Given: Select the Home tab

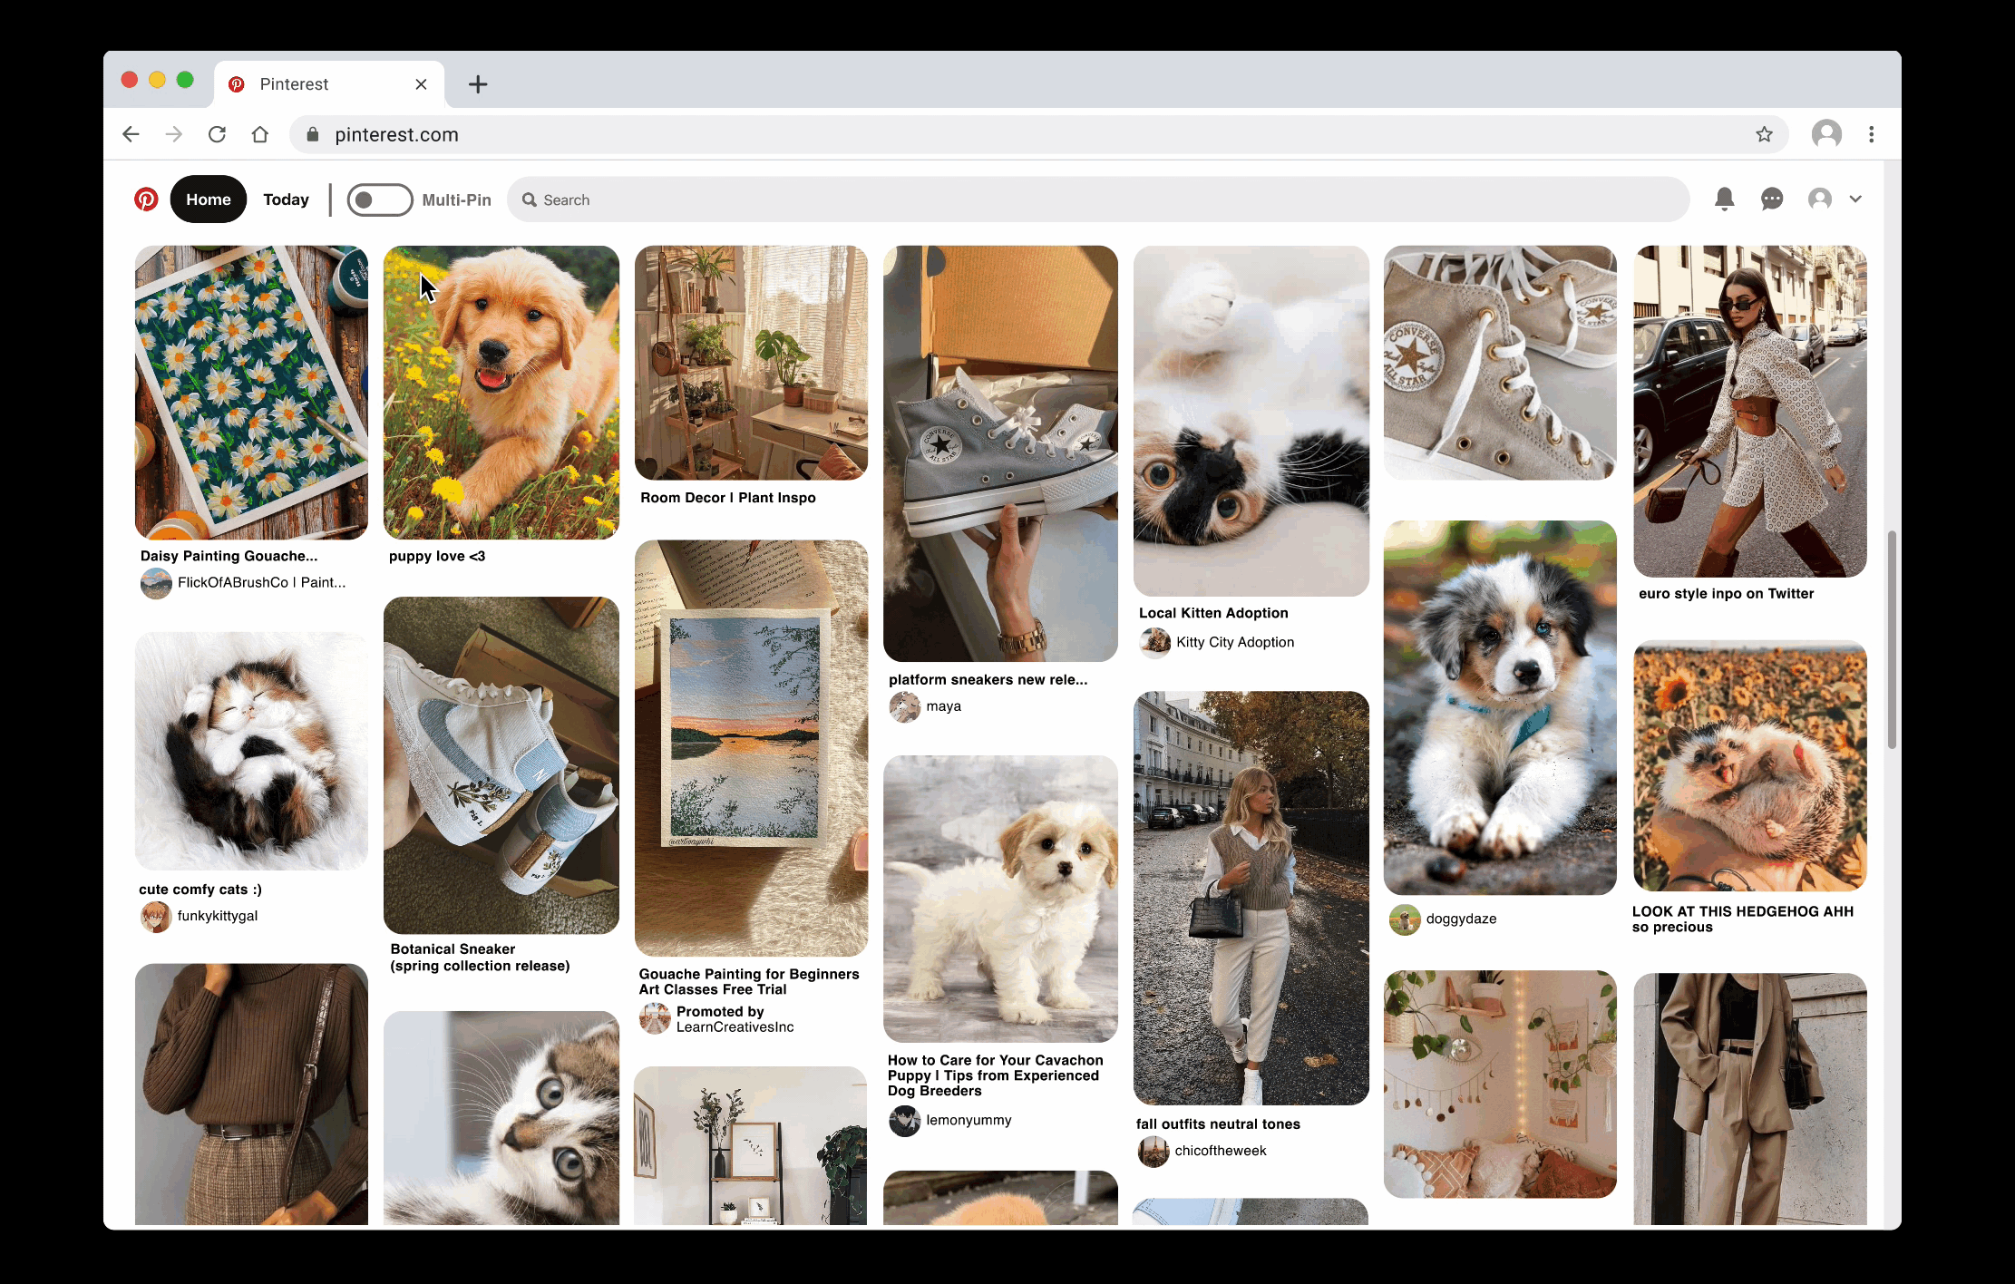Looking at the screenshot, I should [208, 199].
